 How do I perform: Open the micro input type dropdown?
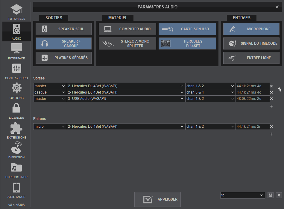[50, 127]
